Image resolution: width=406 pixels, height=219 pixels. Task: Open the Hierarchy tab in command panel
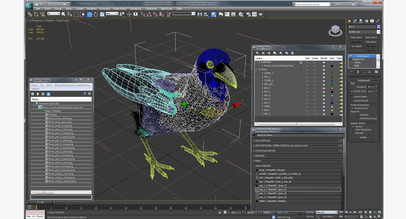pyautogui.click(x=361, y=21)
